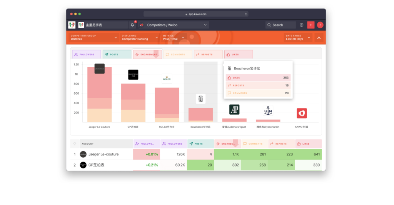
Task: Download the report with the download icon
Action: point(319,38)
